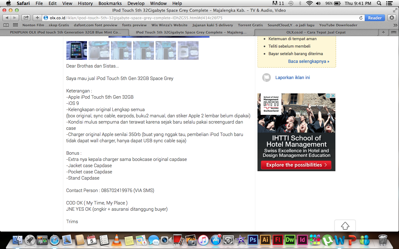Open a new tab with the tab bar plus
Screen dimensions: 399x249
(383, 32)
